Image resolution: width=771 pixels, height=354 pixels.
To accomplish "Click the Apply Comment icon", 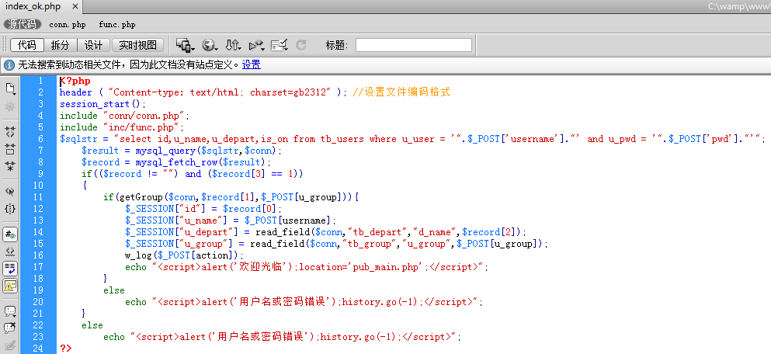I will pos(10,311).
